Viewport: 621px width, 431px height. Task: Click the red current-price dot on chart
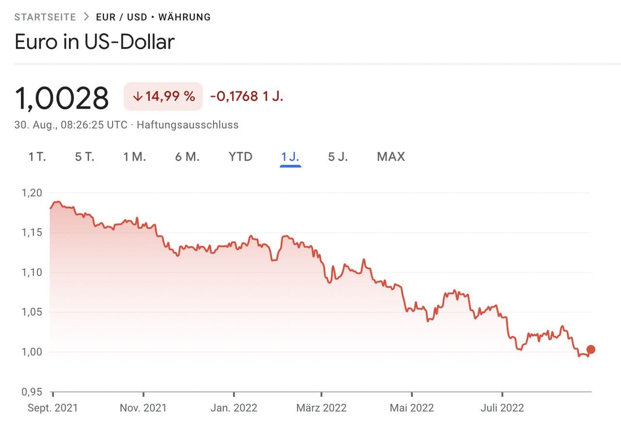pos(590,350)
